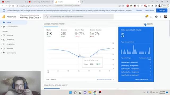Click the info icon in the banner

pyautogui.click(x=4, y=11)
